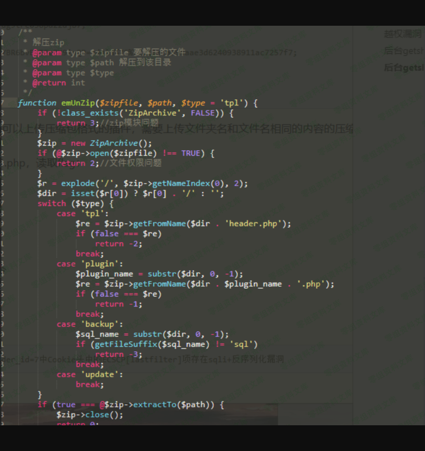This screenshot has width=425, height=451.
Task: Select the case 'update' label
Action: [90, 374]
